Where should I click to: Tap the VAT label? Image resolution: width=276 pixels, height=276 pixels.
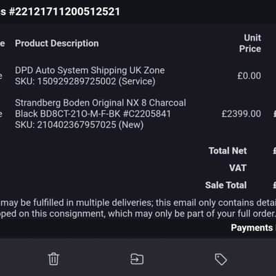coord(238,168)
